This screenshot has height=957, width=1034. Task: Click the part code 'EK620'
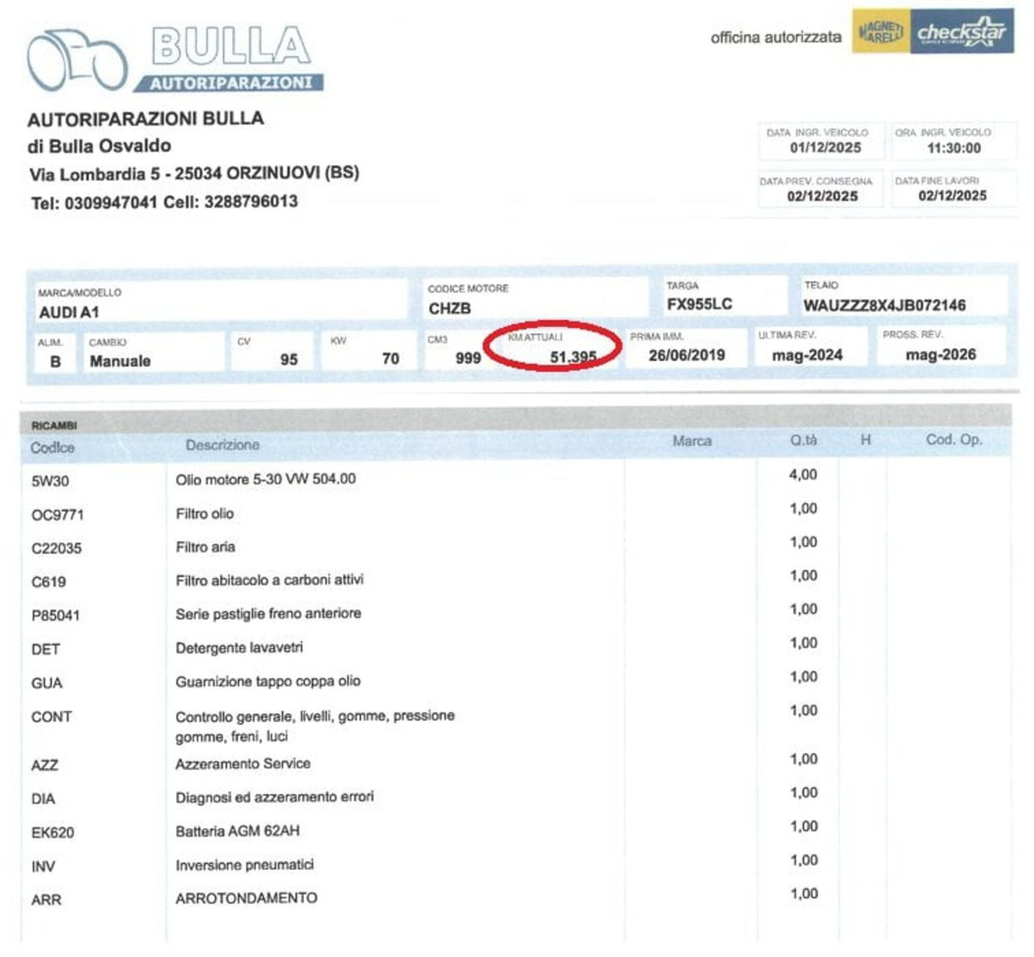[53, 833]
